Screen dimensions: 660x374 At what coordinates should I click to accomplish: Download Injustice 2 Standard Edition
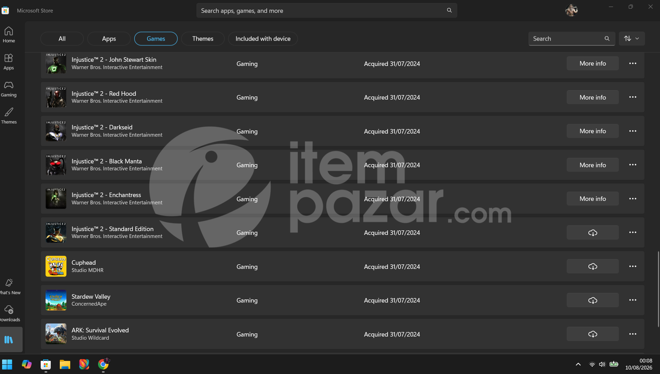pos(593,232)
